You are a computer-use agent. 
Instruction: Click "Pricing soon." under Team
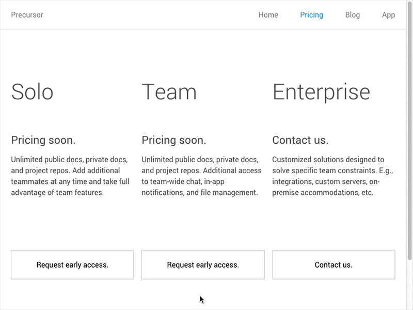174,140
